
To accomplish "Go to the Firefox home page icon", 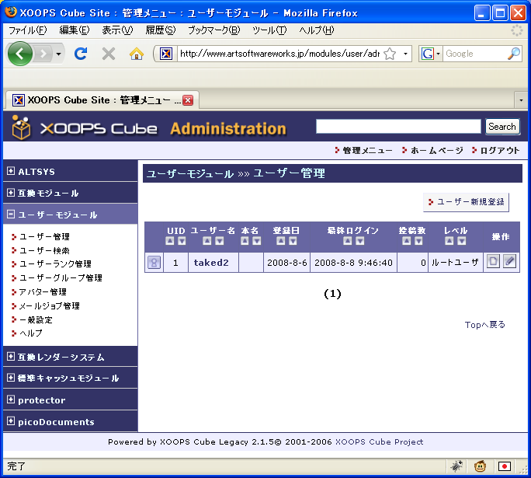I will (x=136, y=54).
